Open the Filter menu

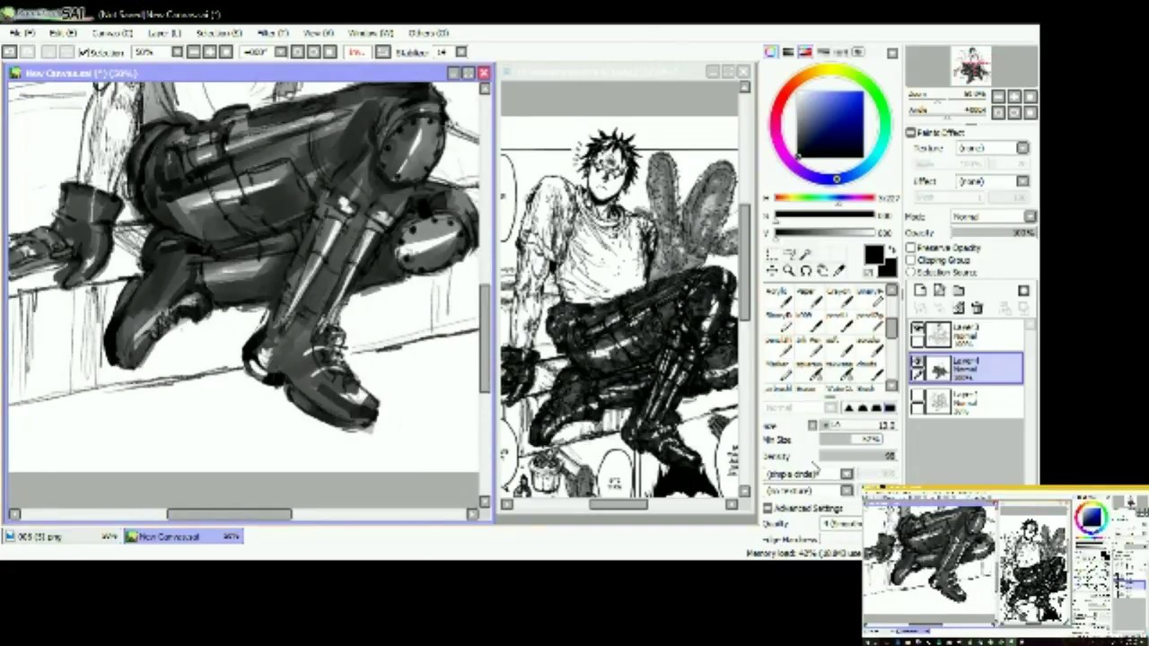click(x=272, y=33)
